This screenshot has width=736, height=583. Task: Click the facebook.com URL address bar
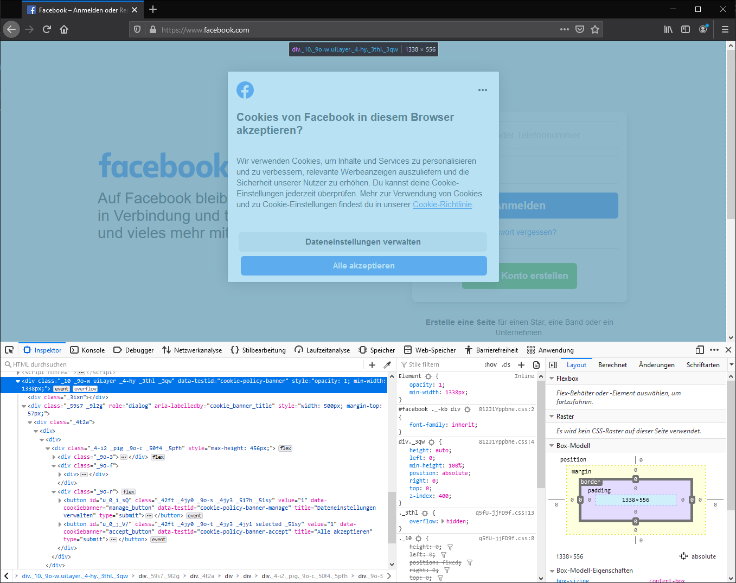pos(358,29)
